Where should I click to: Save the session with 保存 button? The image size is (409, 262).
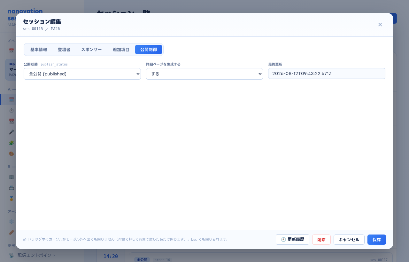pyautogui.click(x=377, y=240)
